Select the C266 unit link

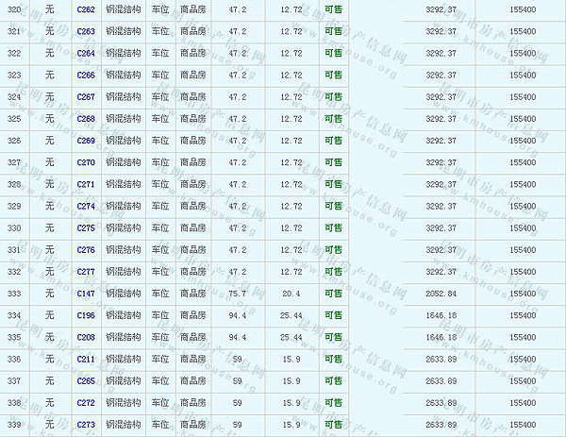(x=86, y=75)
